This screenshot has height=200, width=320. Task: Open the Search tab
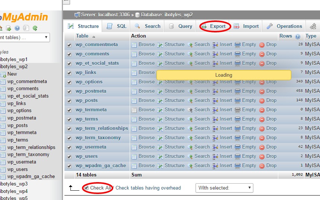148,26
